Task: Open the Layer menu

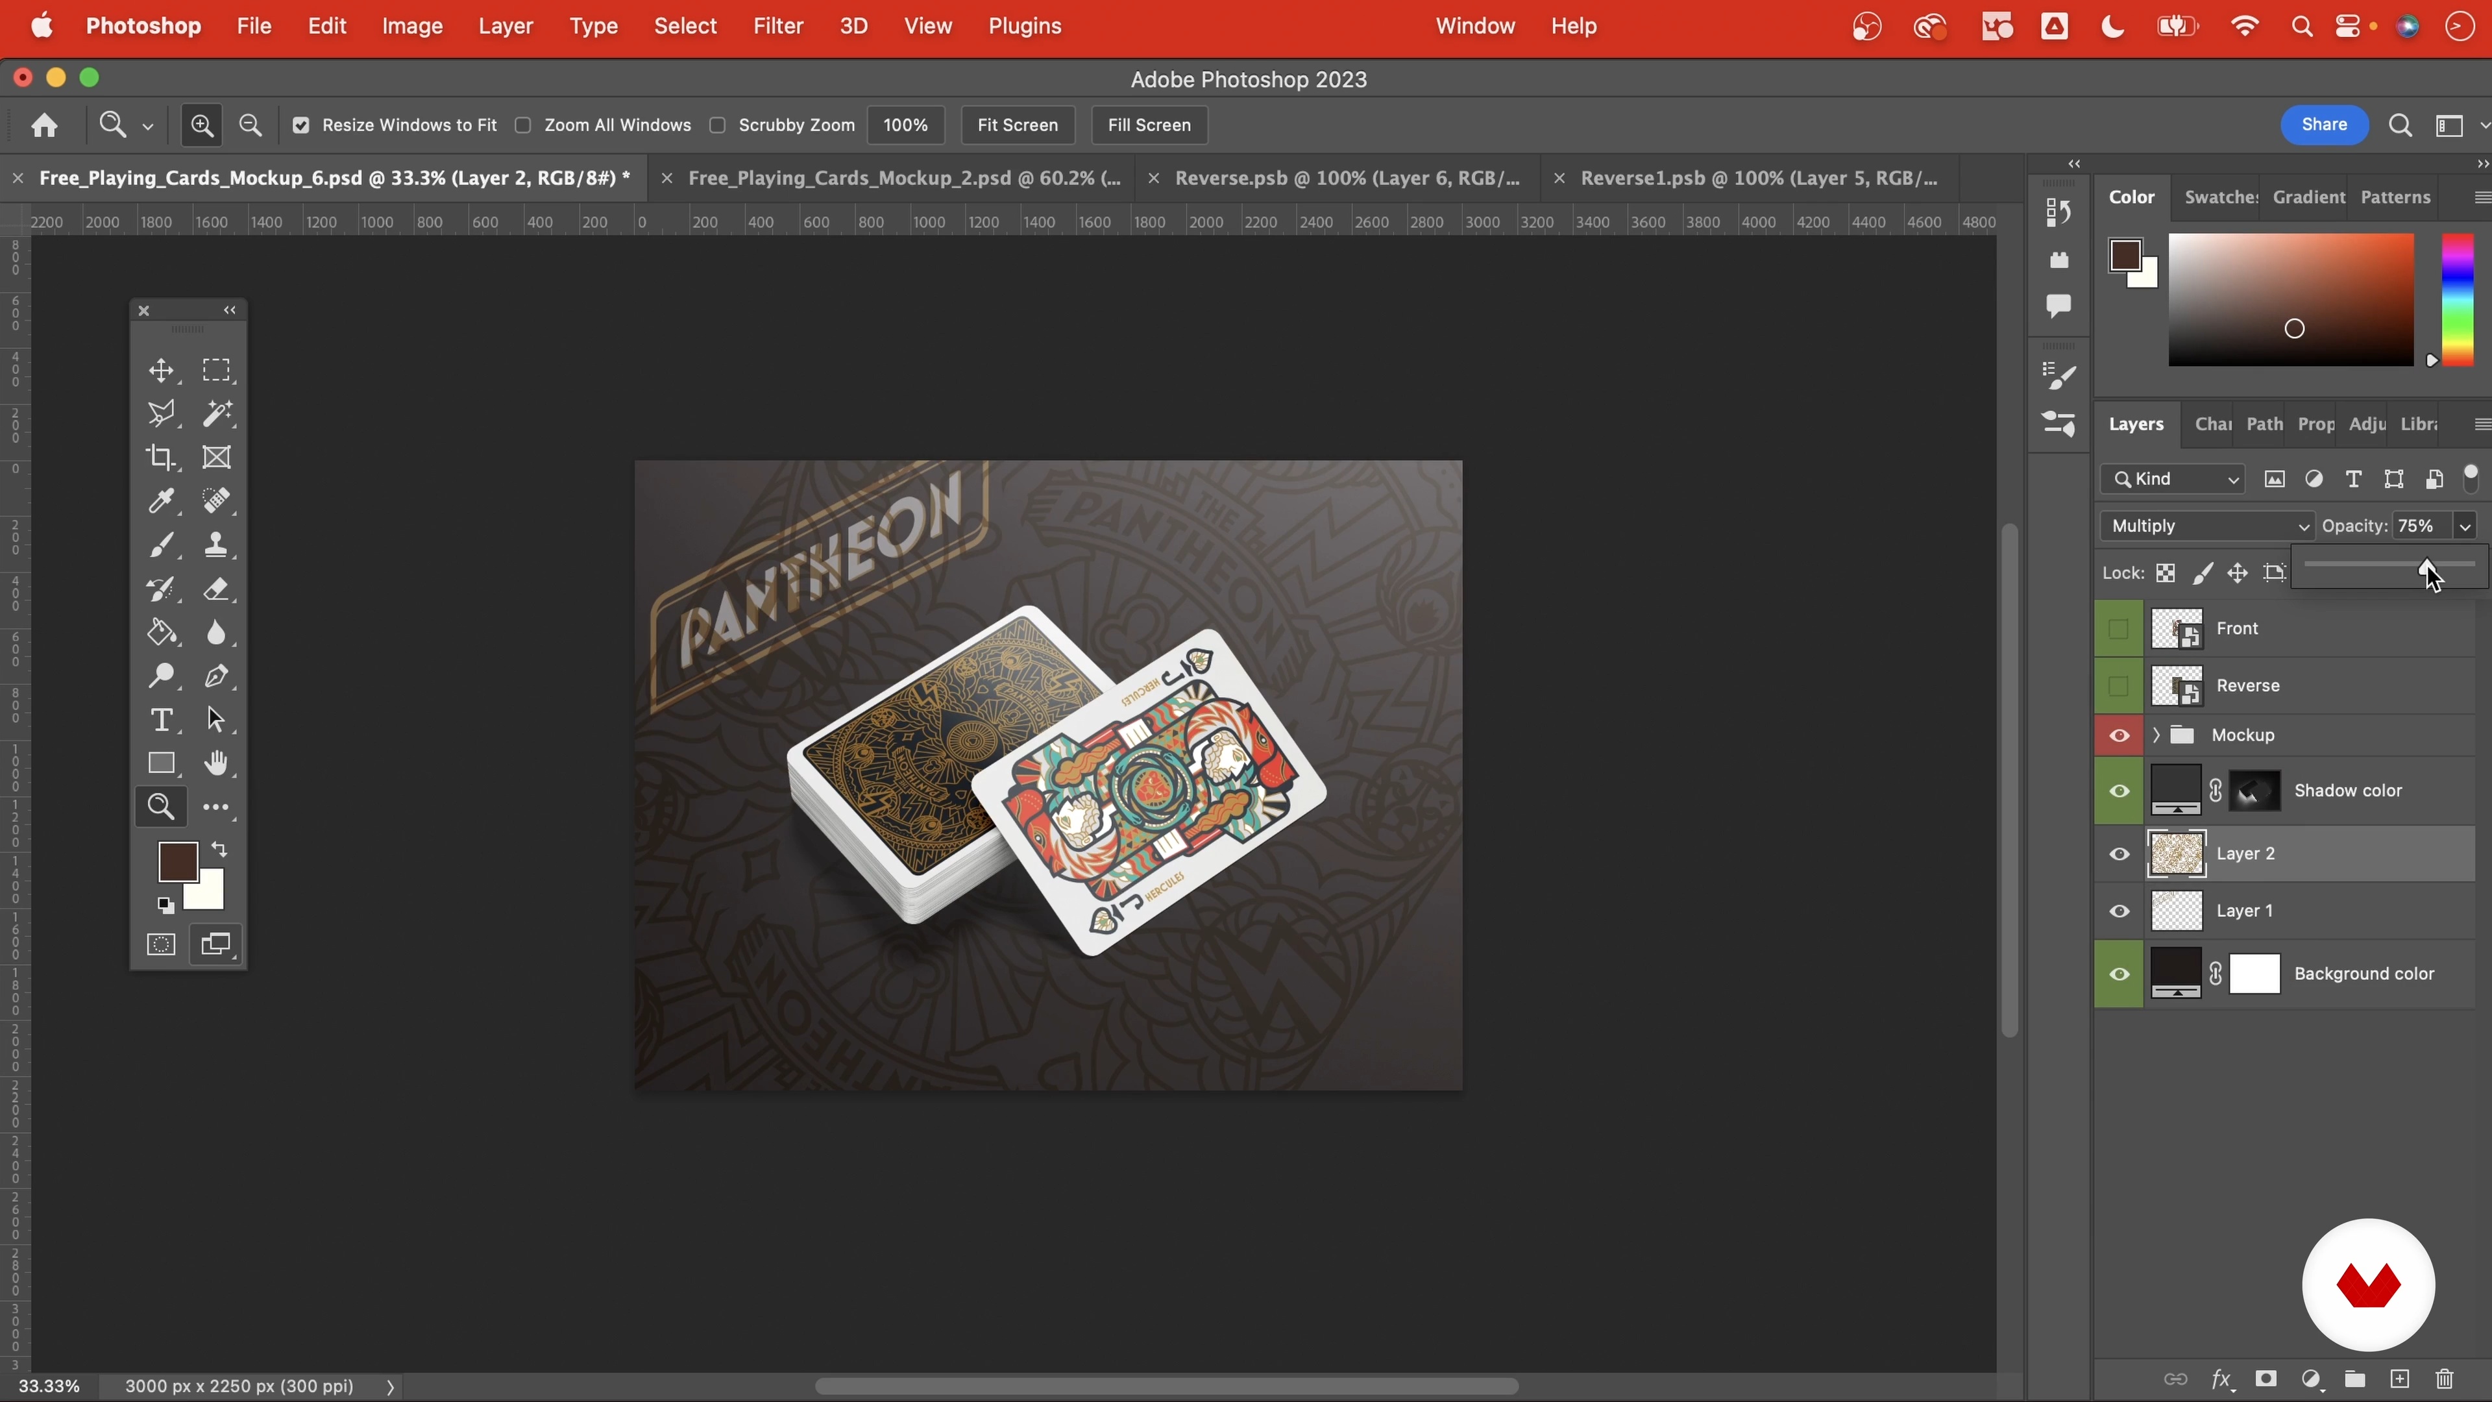Action: click(505, 26)
